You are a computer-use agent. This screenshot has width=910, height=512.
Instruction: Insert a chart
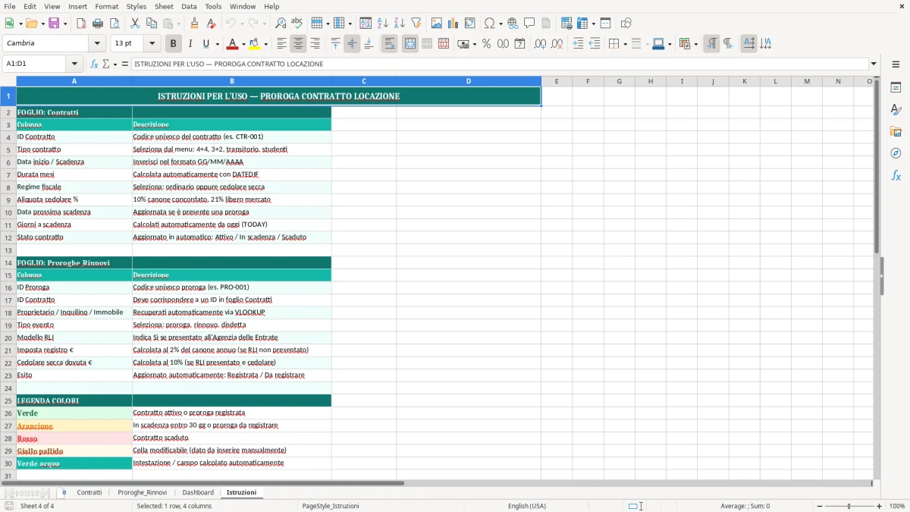tap(453, 24)
